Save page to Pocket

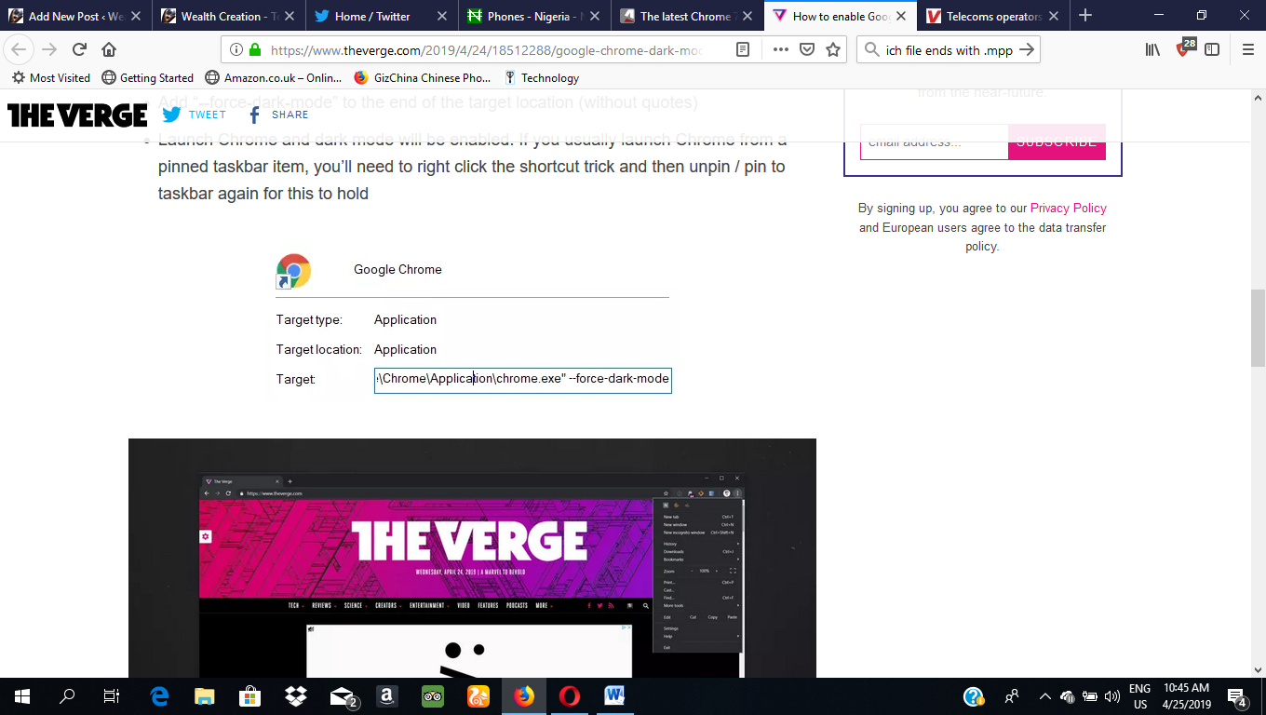pyautogui.click(x=807, y=50)
